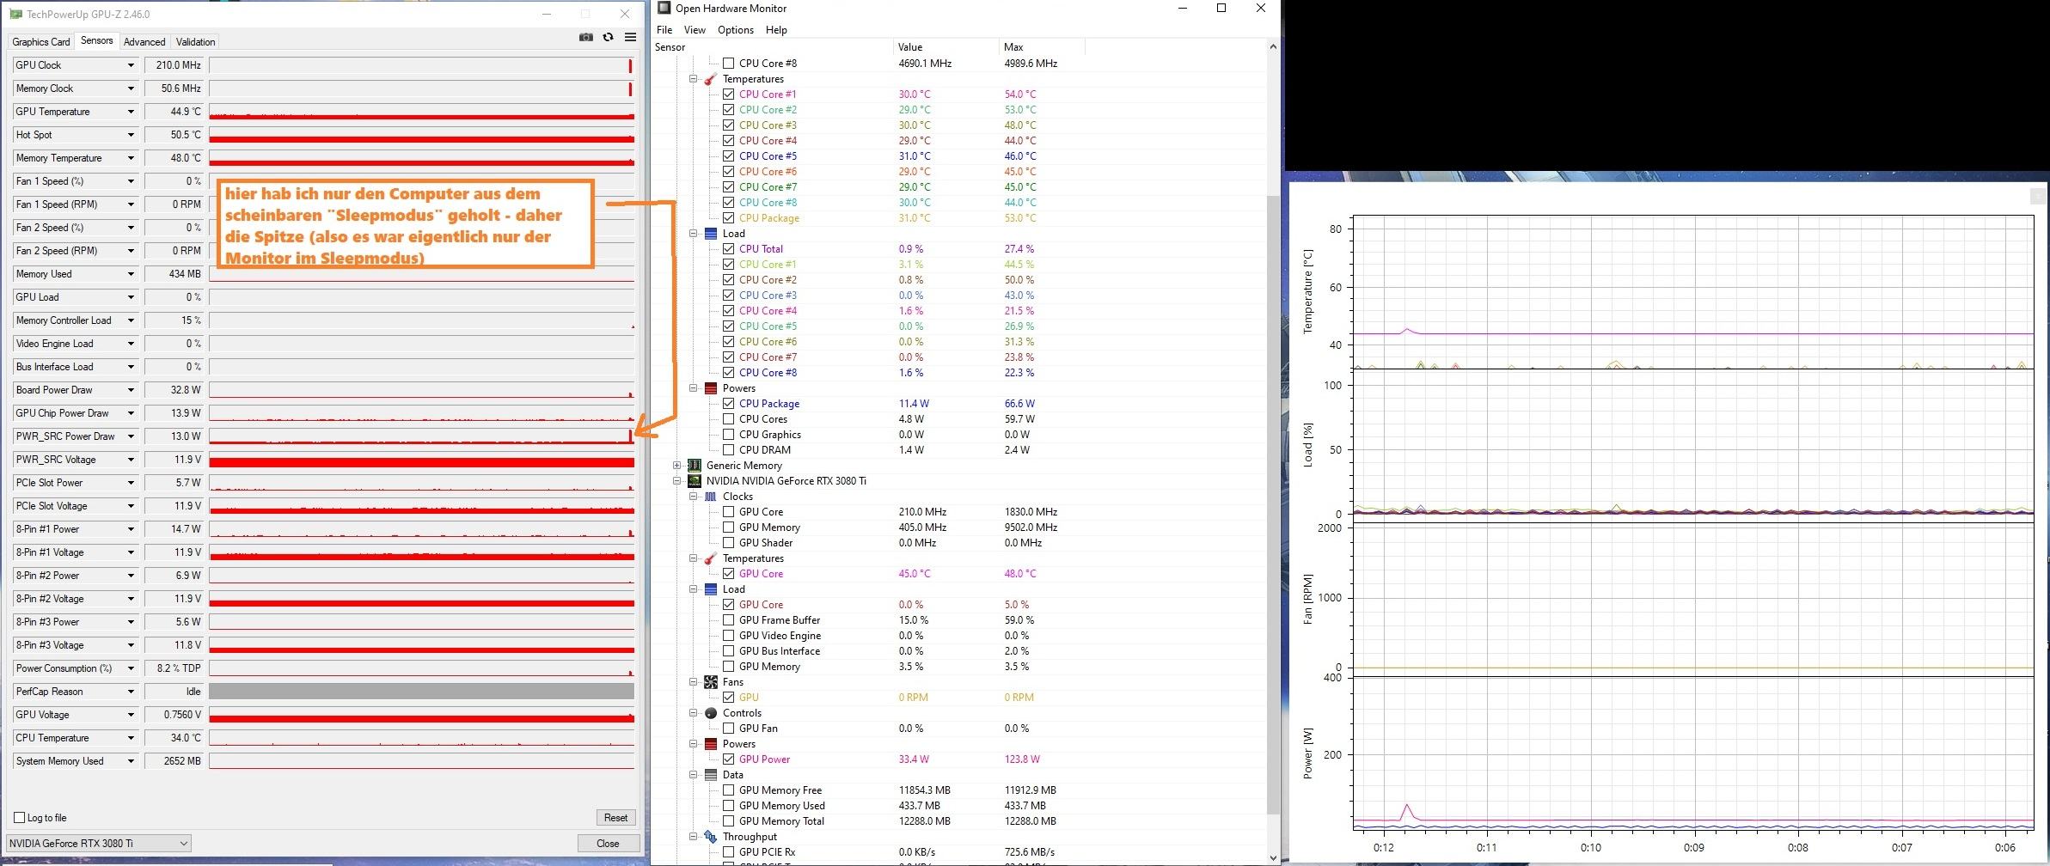This screenshot has width=2050, height=866.
Task: Toggle the GPU Power checkbox
Action: click(x=729, y=759)
